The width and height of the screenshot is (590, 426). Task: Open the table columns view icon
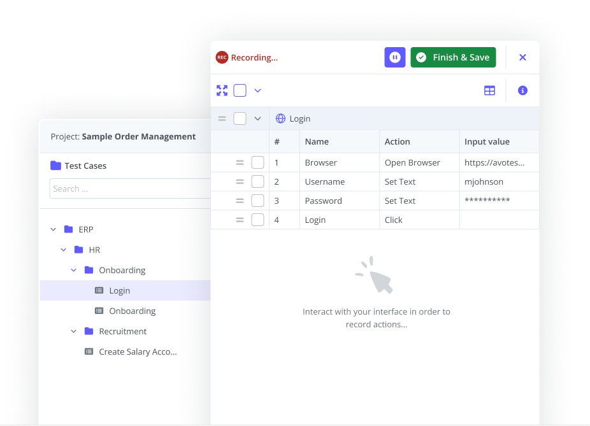click(489, 90)
